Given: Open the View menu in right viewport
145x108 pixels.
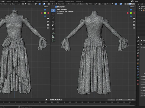Looking at the screenshot, I should (69, 4).
